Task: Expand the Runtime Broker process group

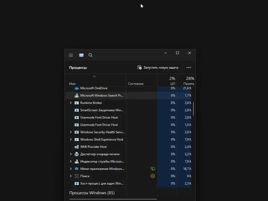Action: pyautogui.click(x=71, y=103)
